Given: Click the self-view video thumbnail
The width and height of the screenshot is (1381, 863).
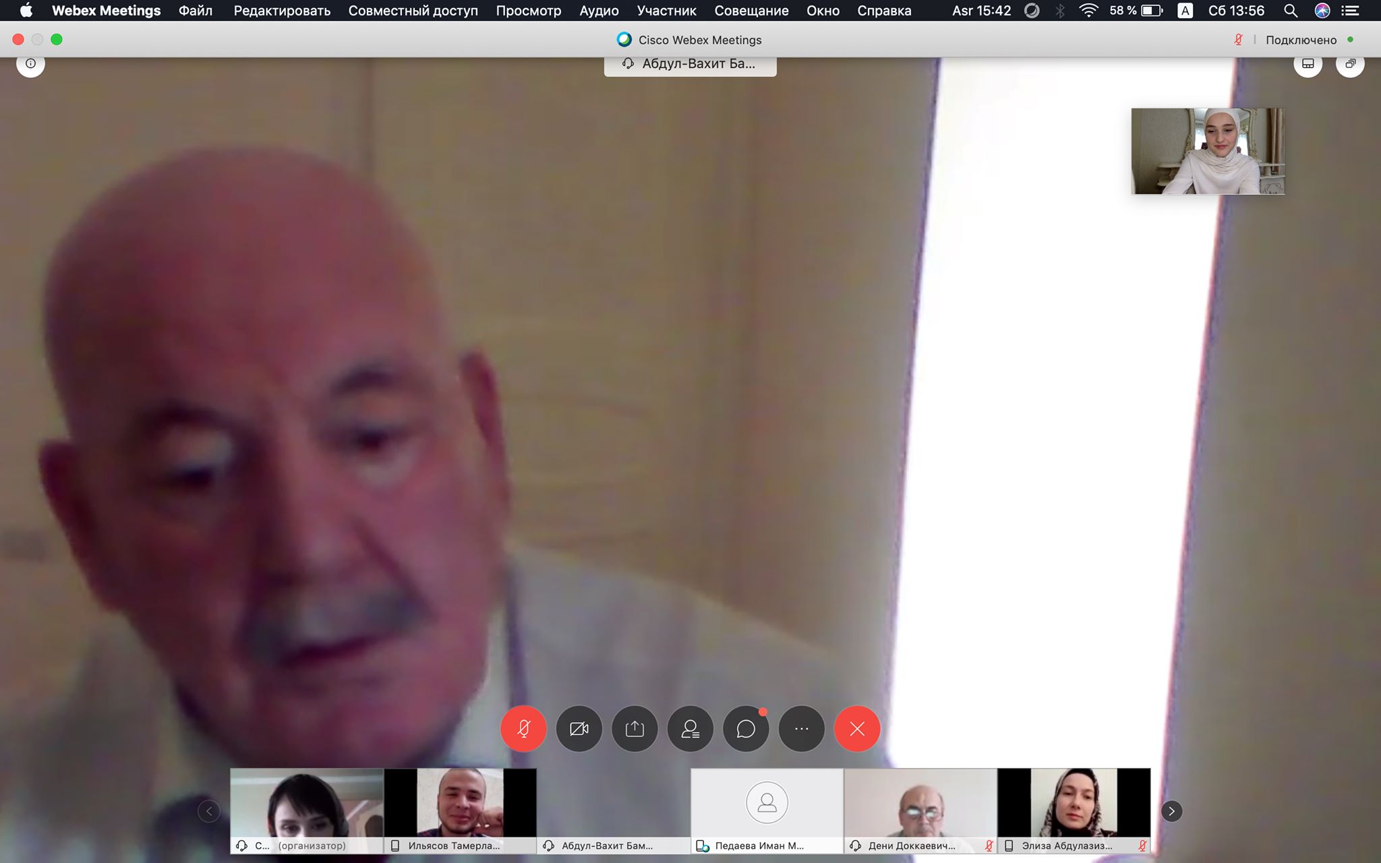Looking at the screenshot, I should point(1208,151).
